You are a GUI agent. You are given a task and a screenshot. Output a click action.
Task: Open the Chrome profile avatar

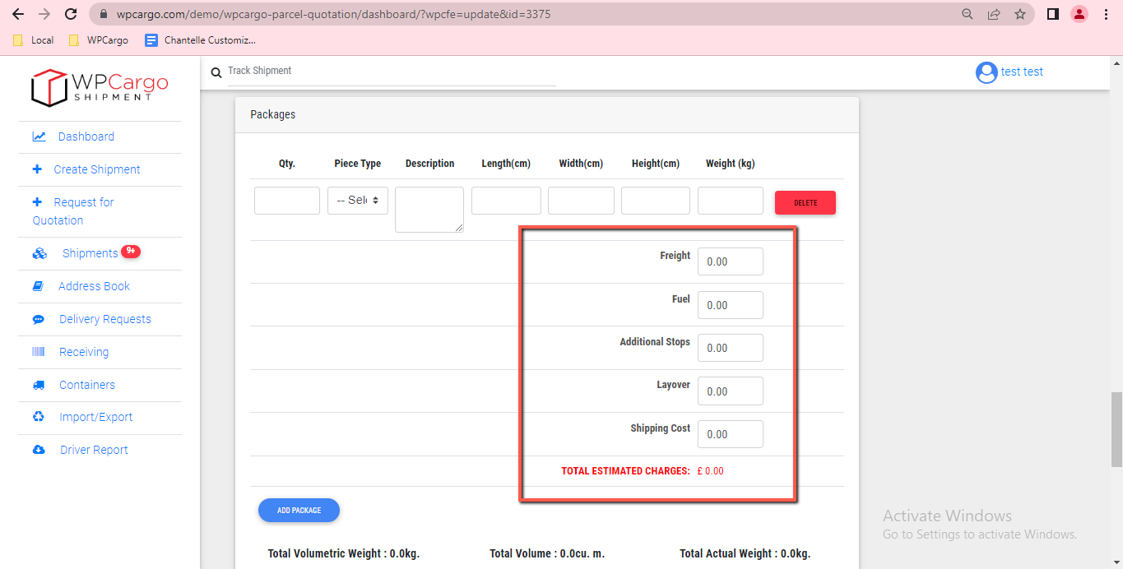point(1079,14)
